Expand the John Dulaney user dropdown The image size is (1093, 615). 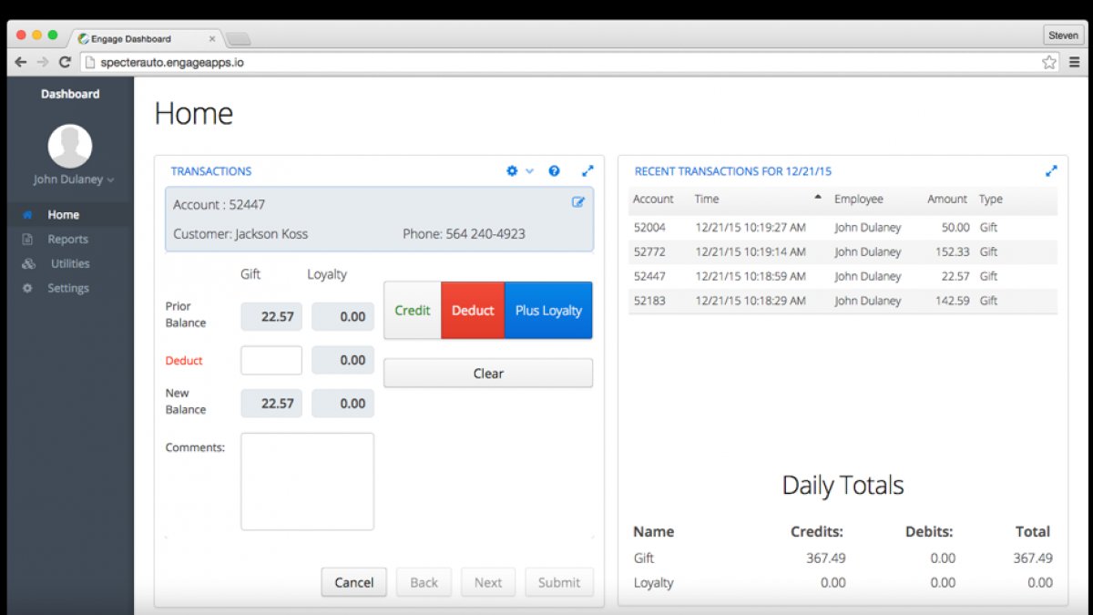[74, 179]
